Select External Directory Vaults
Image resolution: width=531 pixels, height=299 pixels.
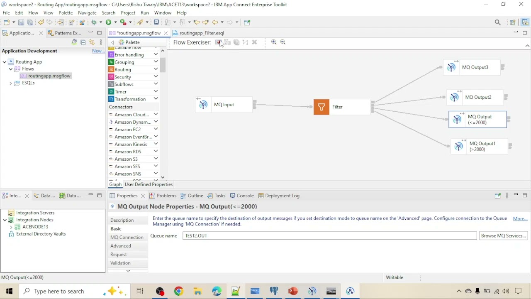pyautogui.click(x=37, y=234)
